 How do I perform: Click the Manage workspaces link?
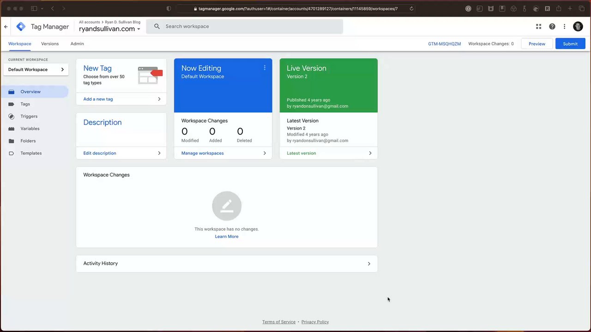pos(202,153)
